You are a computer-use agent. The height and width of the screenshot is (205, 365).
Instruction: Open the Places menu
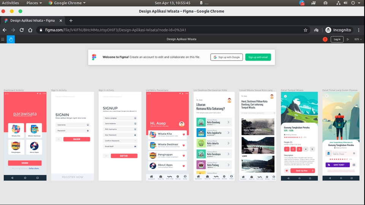(x=34, y=3)
